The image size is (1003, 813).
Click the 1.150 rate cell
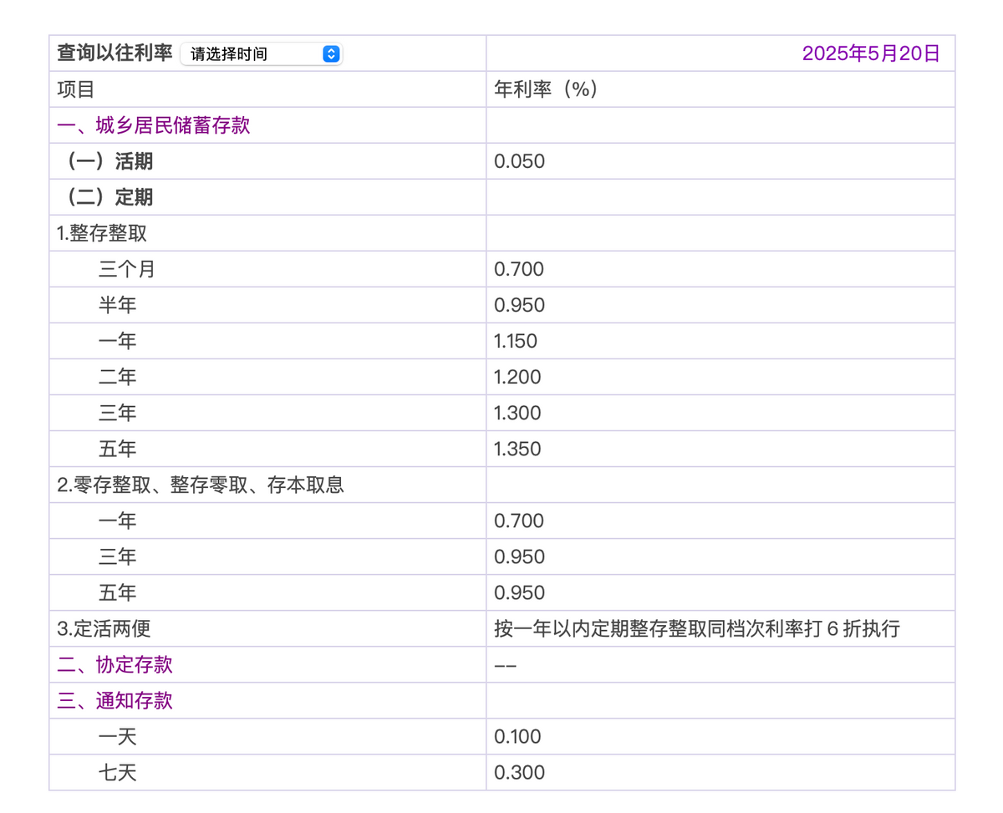click(x=516, y=342)
